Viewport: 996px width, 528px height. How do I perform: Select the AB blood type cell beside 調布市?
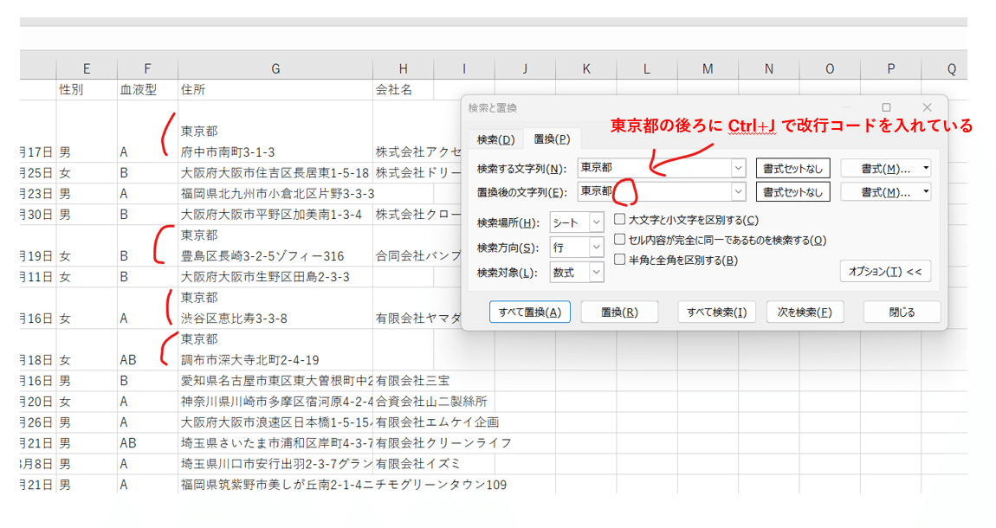[147, 350]
